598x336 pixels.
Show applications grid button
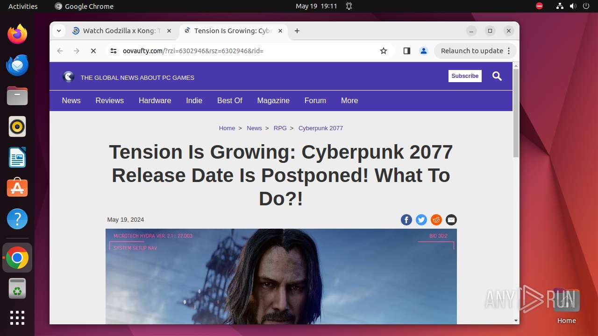17,318
